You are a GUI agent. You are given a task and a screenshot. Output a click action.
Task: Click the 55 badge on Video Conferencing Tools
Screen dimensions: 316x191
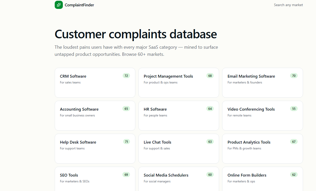pyautogui.click(x=294, y=109)
